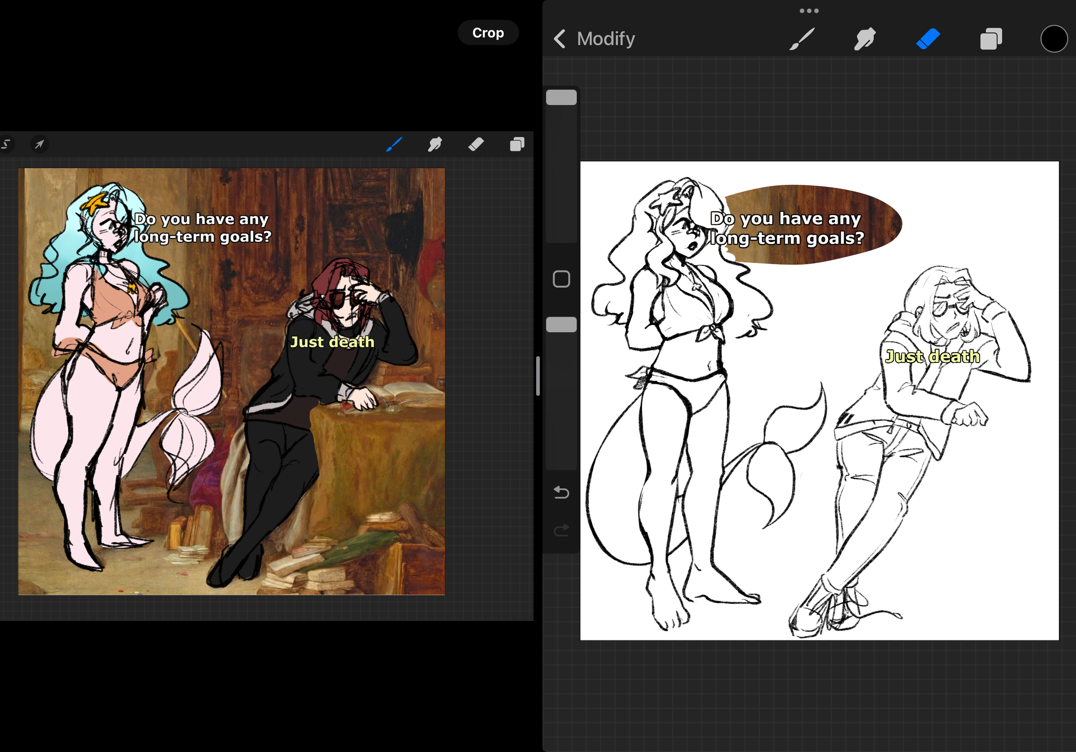Redo action with sidebar arrow
The height and width of the screenshot is (752, 1076).
click(561, 530)
